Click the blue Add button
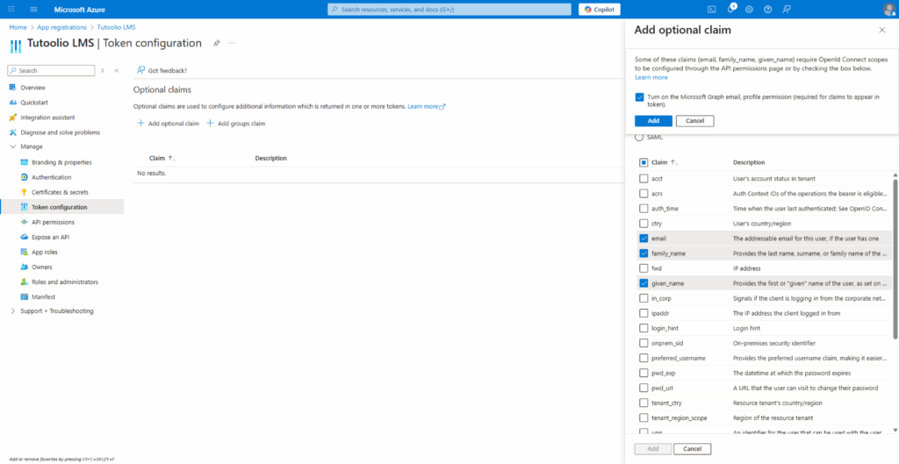This screenshot has height=464, width=899. point(653,120)
